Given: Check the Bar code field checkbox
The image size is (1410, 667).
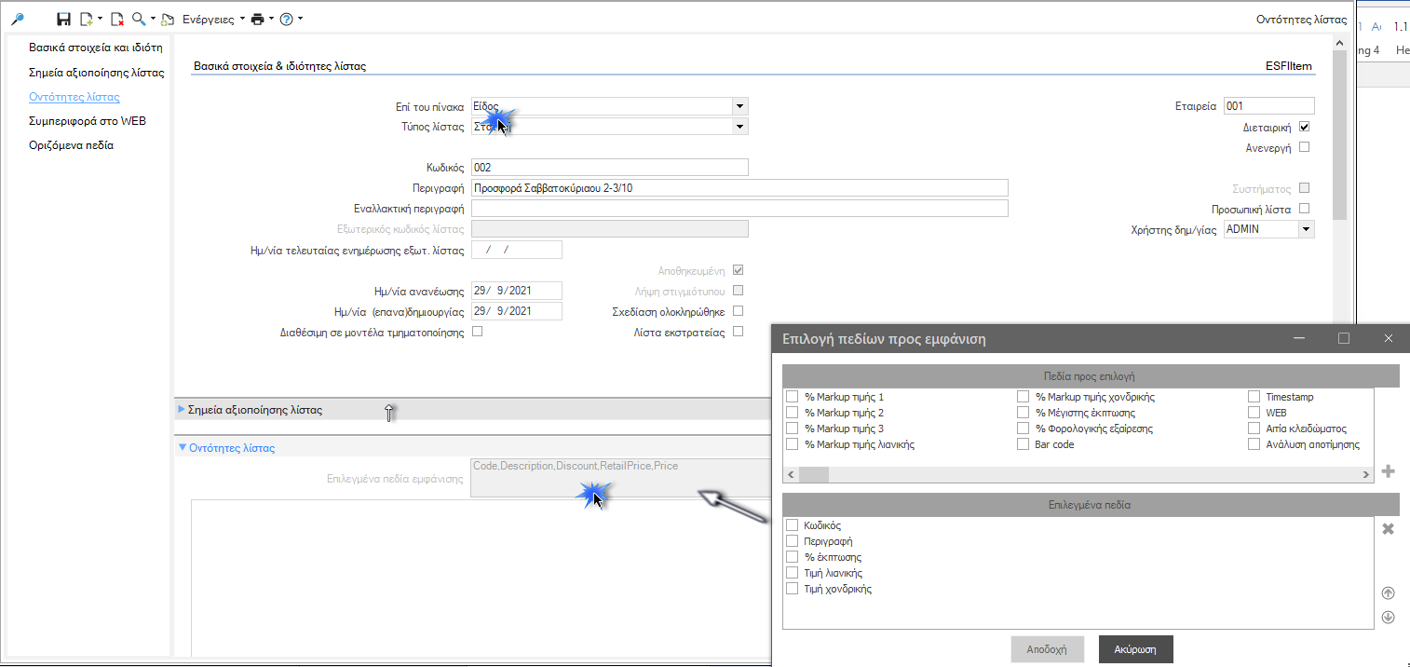Looking at the screenshot, I should 1024,444.
